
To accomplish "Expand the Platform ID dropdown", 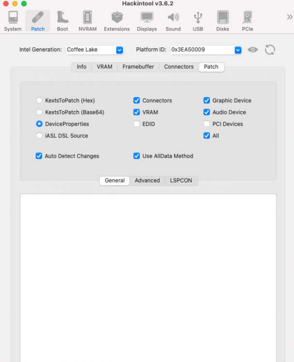I will click(238, 50).
